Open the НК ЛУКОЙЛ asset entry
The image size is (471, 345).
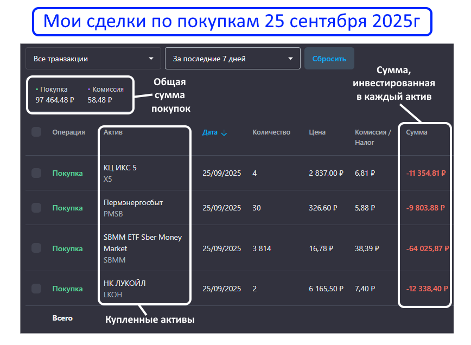tap(124, 283)
